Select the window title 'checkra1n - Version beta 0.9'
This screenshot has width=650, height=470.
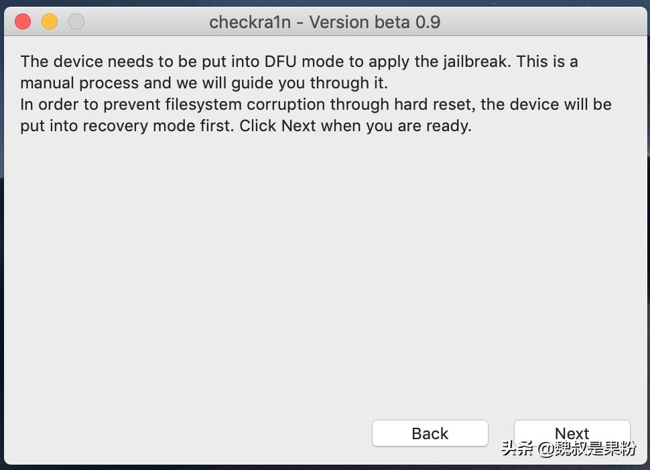(x=325, y=22)
